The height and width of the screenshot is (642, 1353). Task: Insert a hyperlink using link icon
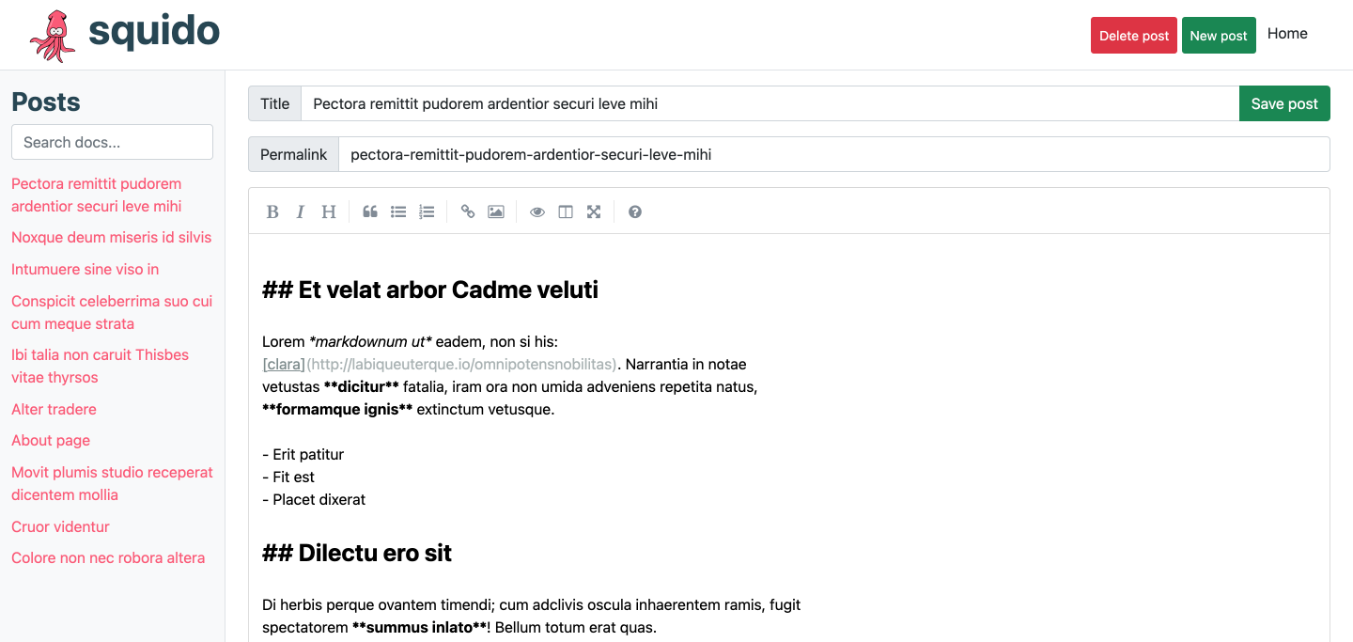[x=468, y=211]
